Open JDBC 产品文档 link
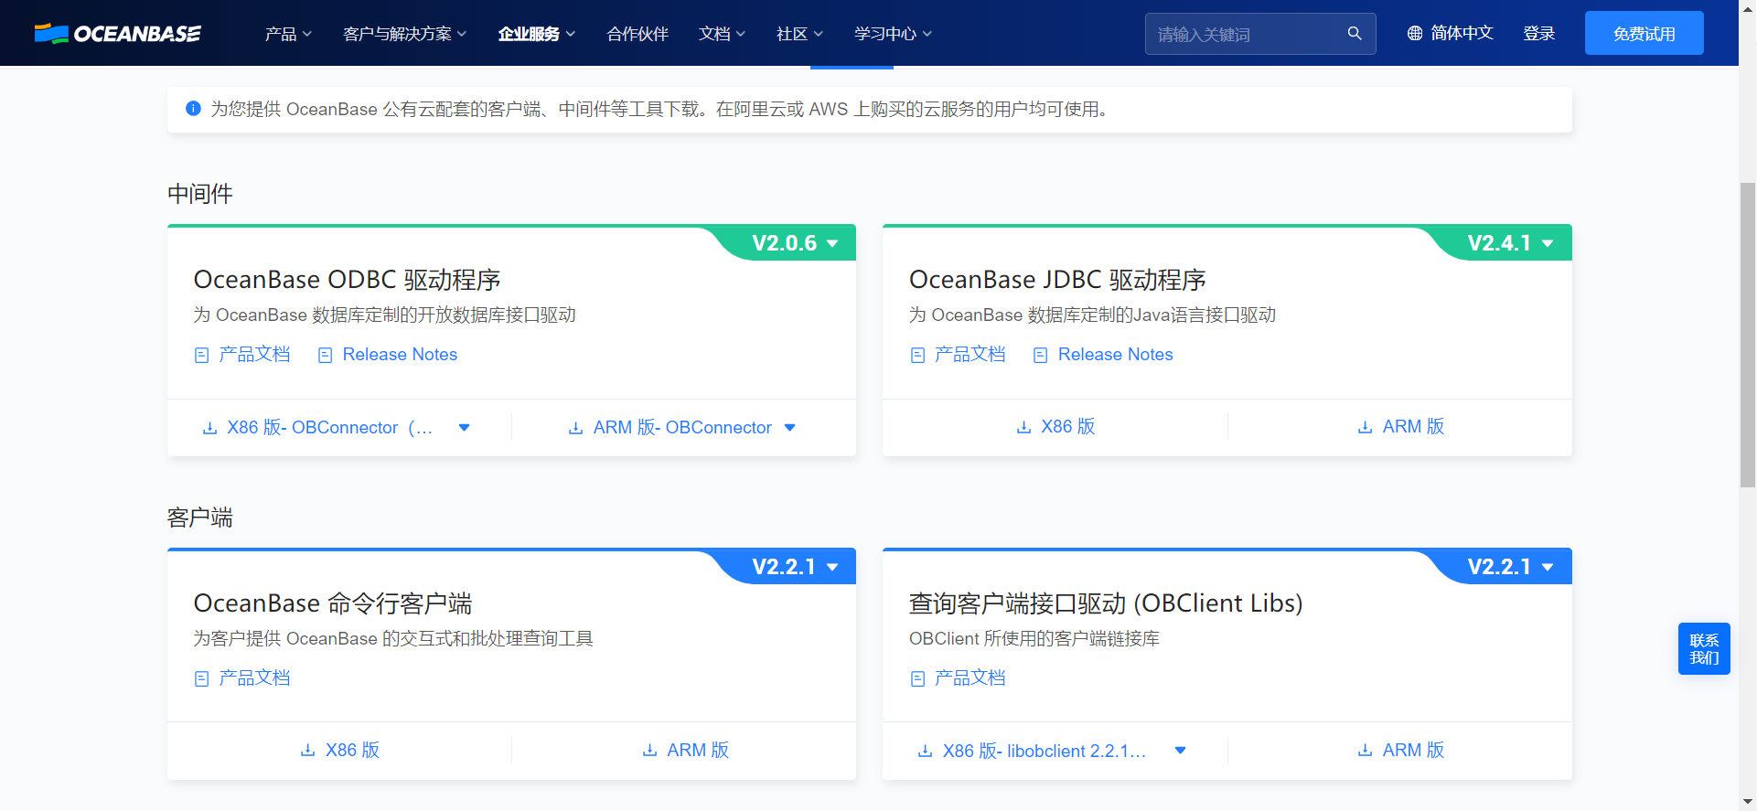This screenshot has height=811, width=1757. click(x=970, y=355)
